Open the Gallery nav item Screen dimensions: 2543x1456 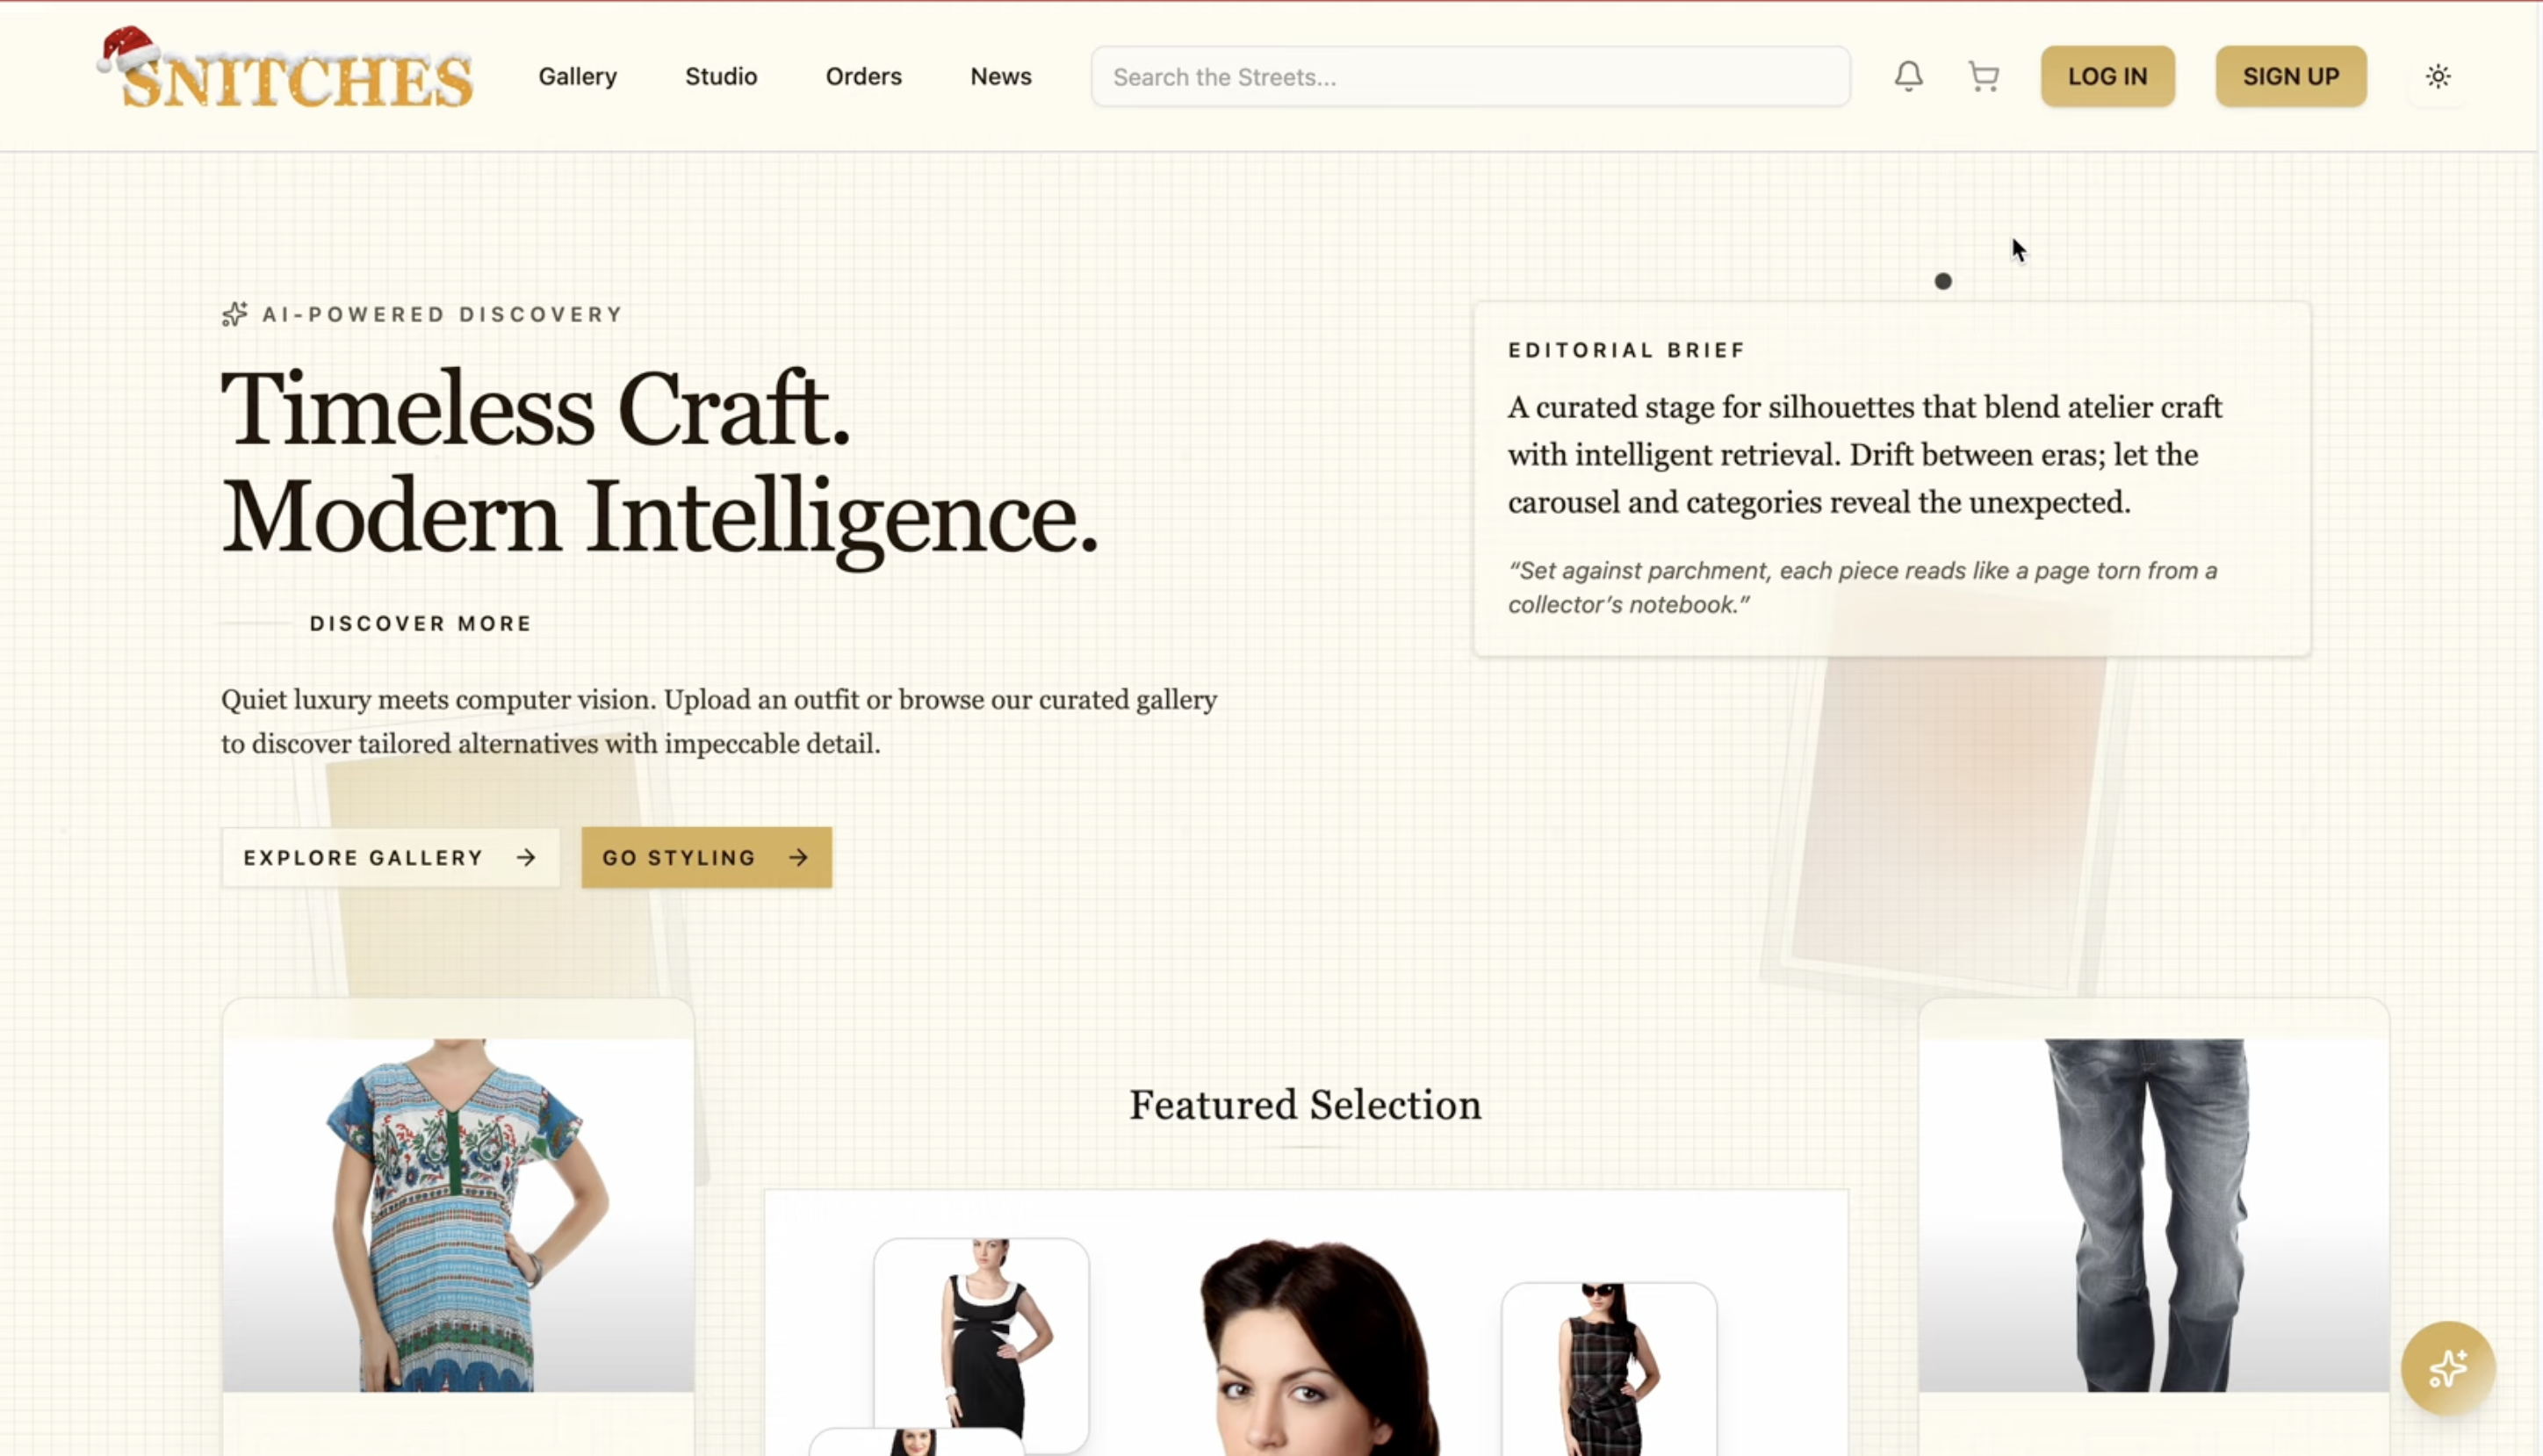click(x=578, y=76)
